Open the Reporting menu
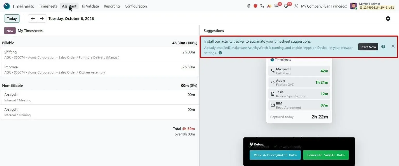The width and height of the screenshot is (399, 166). [112, 6]
